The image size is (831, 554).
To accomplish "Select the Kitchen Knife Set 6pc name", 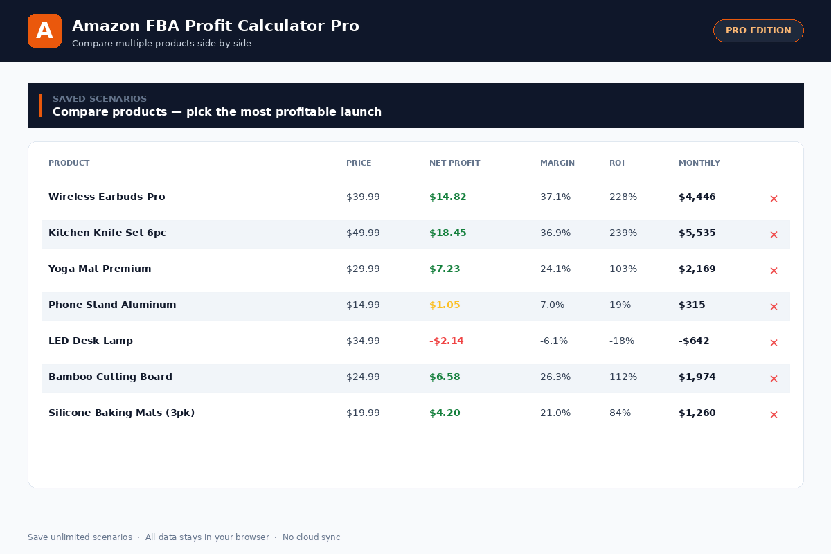I will 107,233.
